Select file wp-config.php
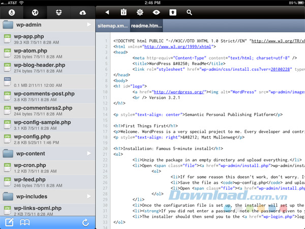305x229 pixels. coord(47,139)
